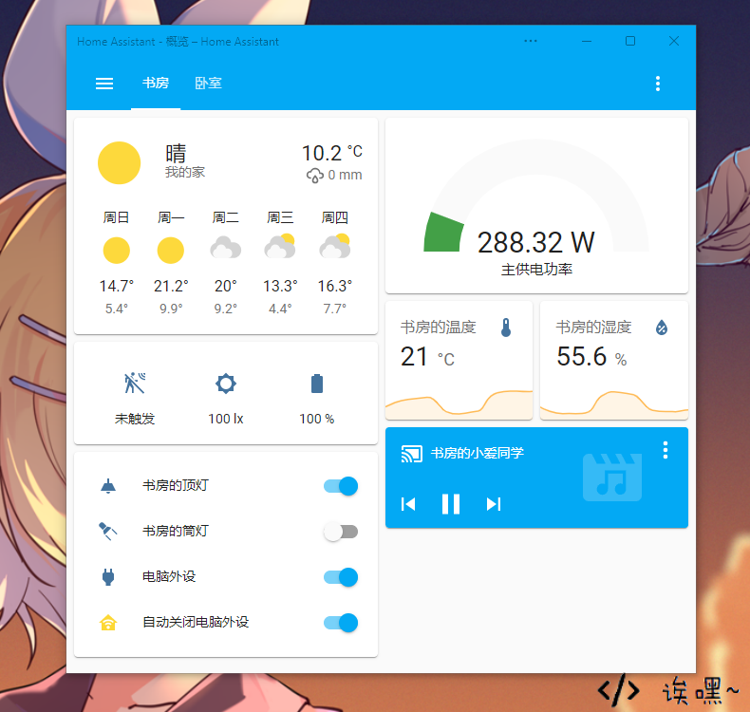Turn off the 书房的顶灯 switch

click(x=341, y=486)
